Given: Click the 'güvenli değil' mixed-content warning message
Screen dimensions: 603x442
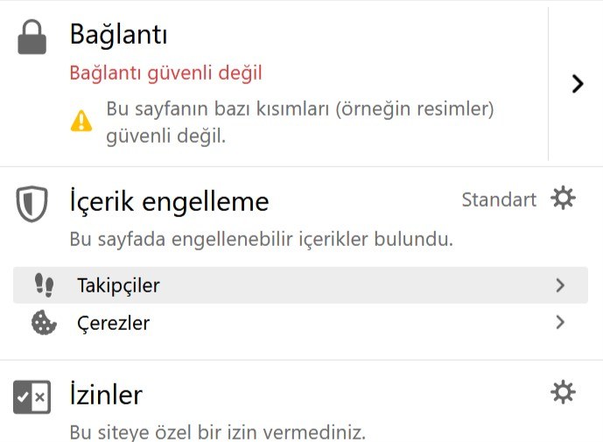Looking at the screenshot, I should [300, 123].
